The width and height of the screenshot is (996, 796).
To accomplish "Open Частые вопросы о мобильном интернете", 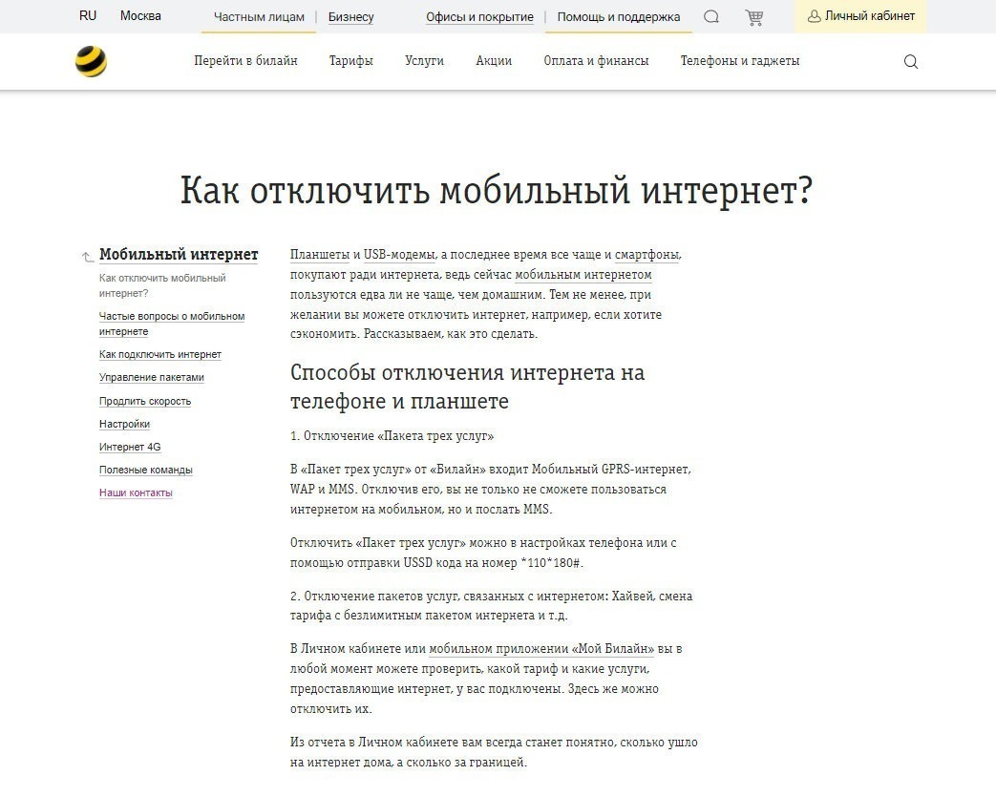I will pos(172,323).
